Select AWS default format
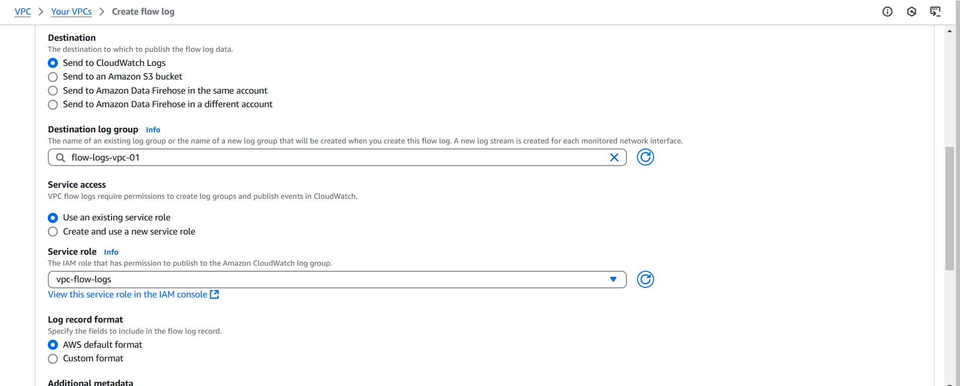 coord(53,345)
